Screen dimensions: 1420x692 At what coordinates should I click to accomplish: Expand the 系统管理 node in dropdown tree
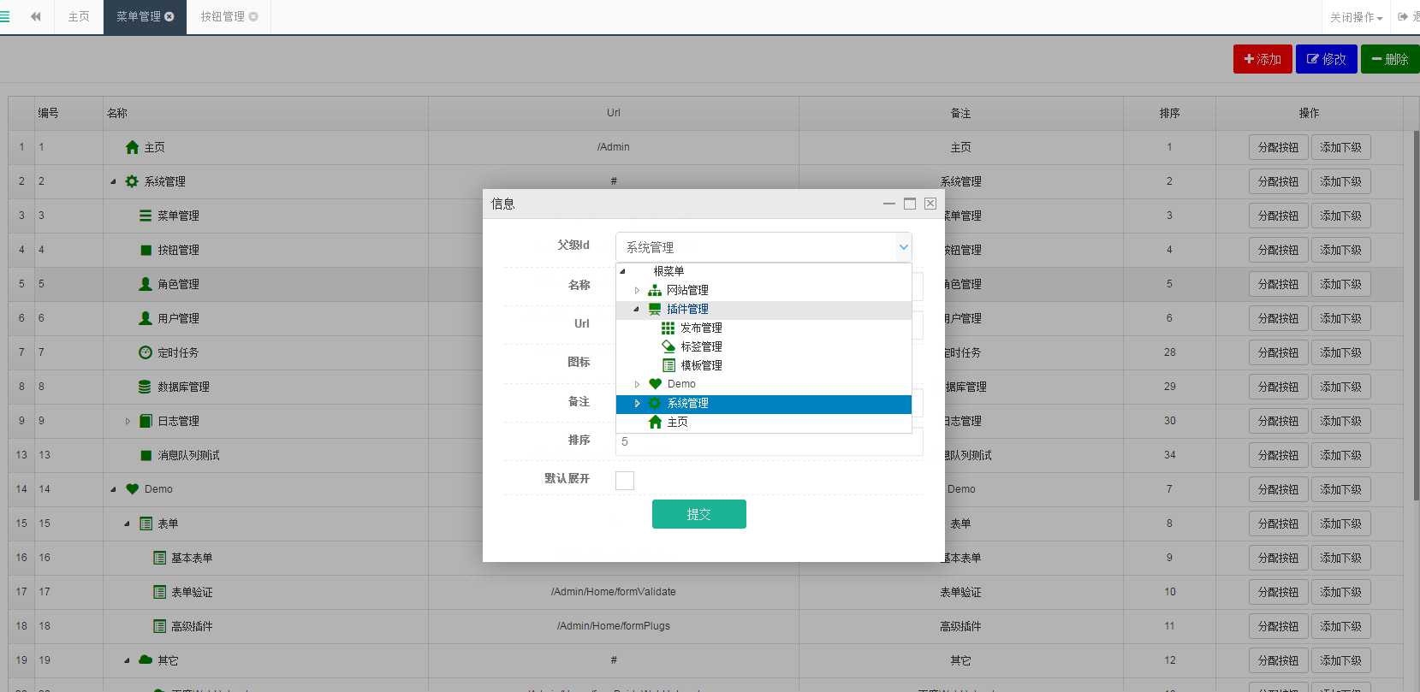pyautogui.click(x=637, y=403)
